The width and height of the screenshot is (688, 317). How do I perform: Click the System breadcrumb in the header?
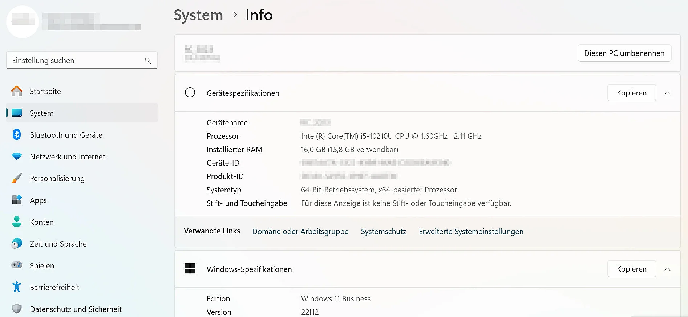[x=198, y=15]
